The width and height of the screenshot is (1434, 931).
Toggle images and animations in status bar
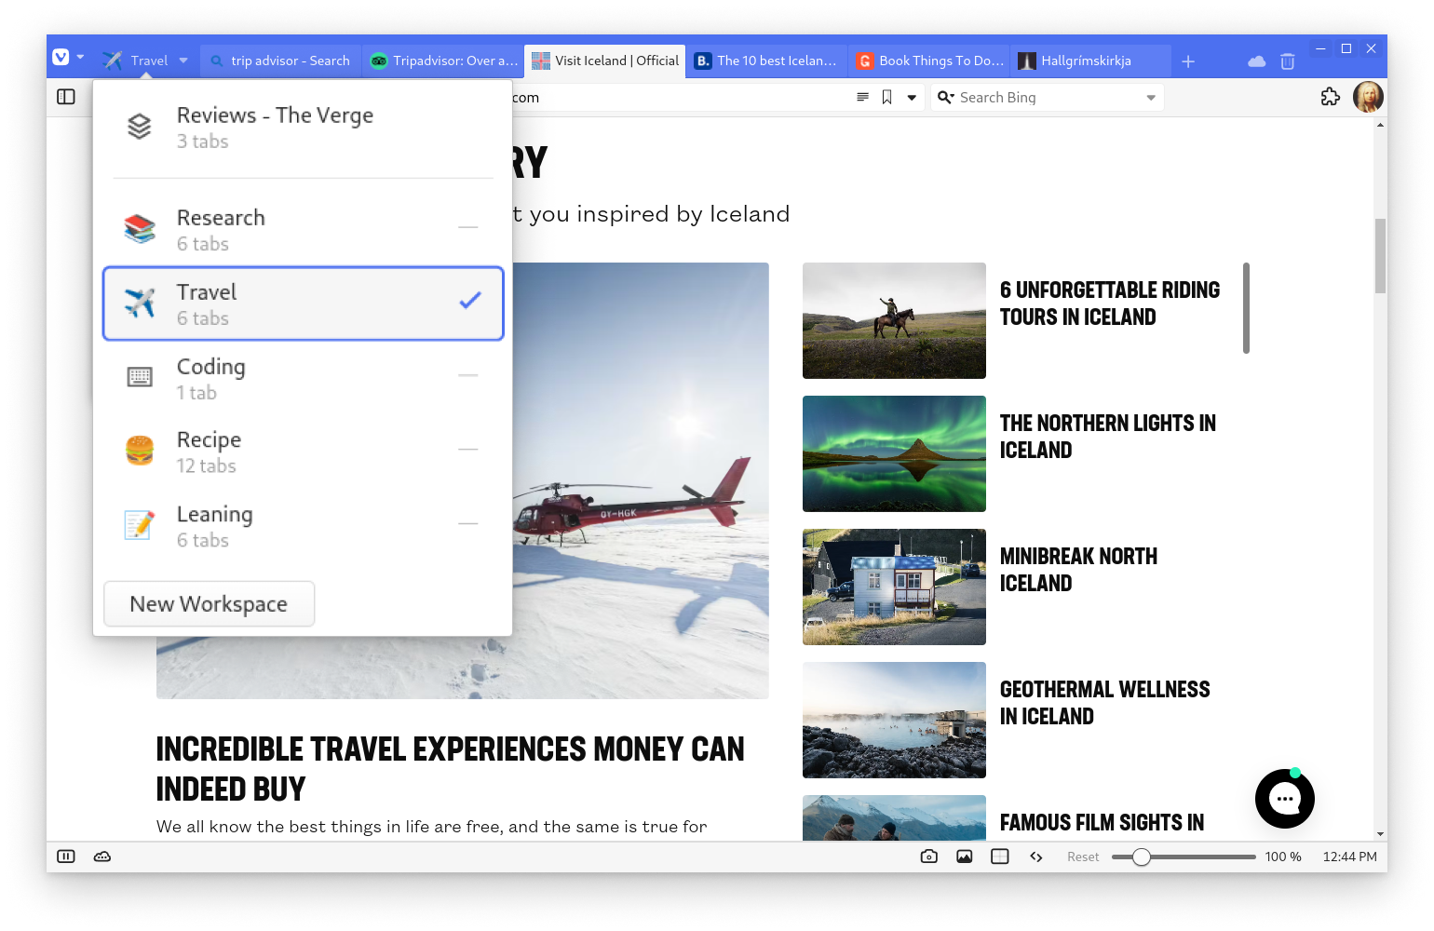click(x=965, y=857)
